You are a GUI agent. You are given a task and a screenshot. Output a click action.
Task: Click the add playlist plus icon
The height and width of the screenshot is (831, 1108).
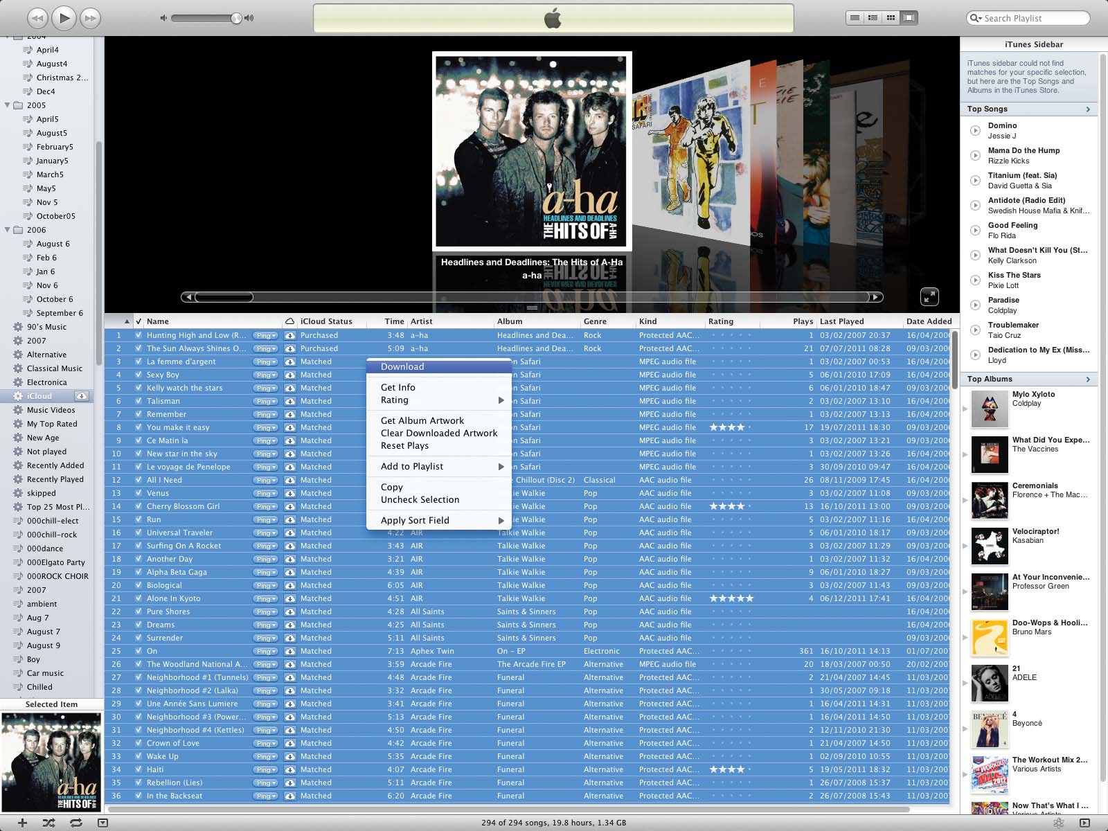[22, 823]
